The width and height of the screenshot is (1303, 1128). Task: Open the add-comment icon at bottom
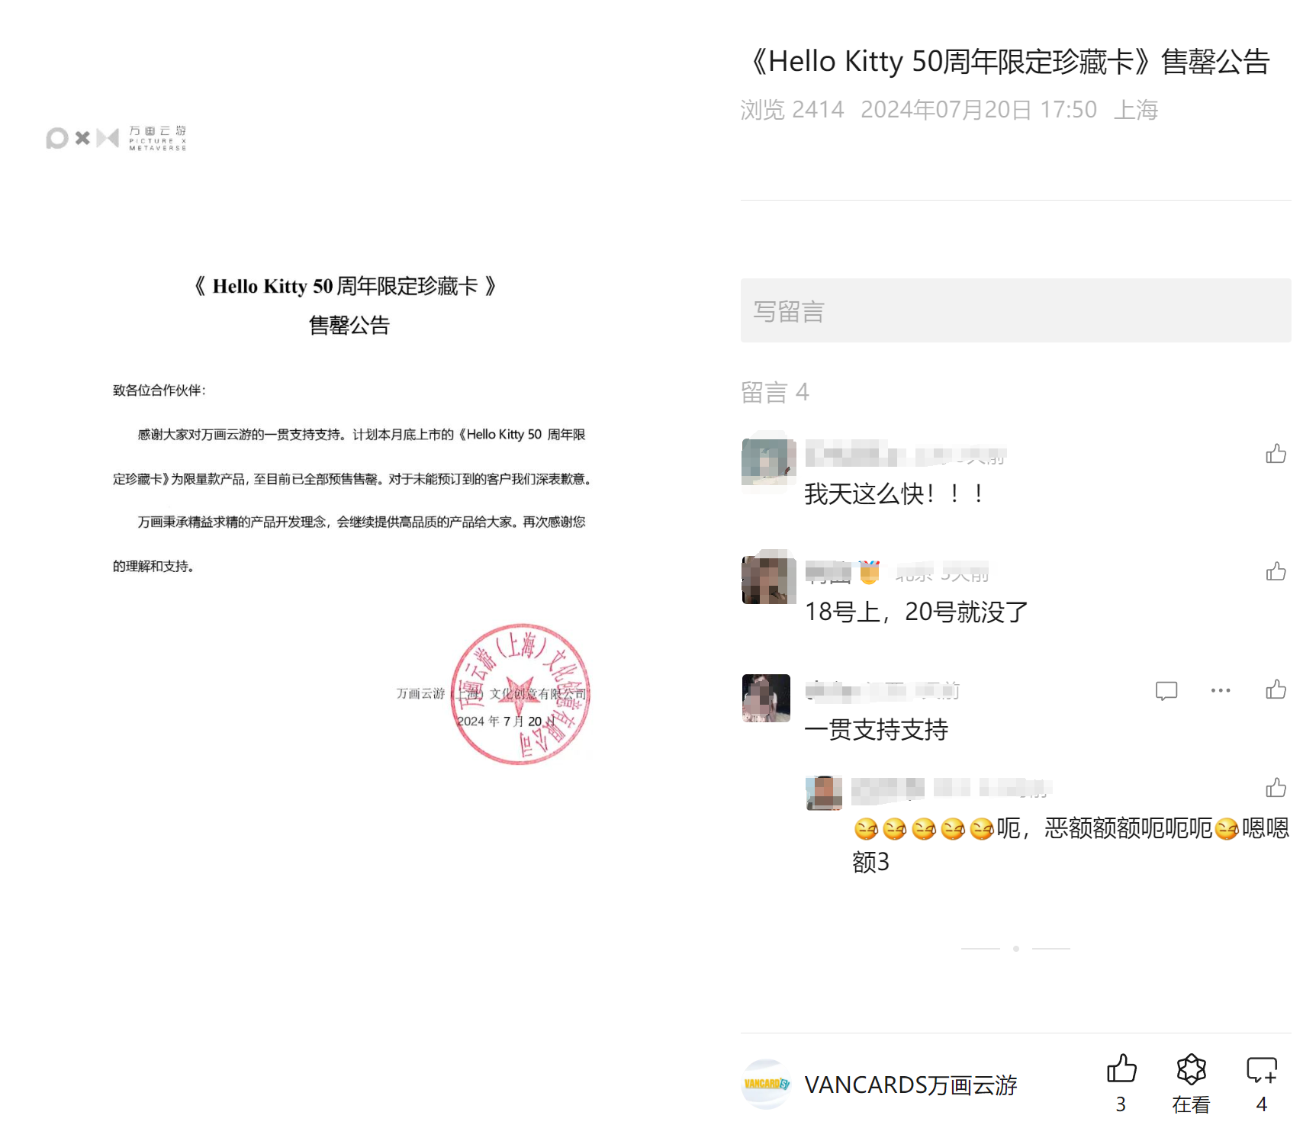click(1262, 1069)
